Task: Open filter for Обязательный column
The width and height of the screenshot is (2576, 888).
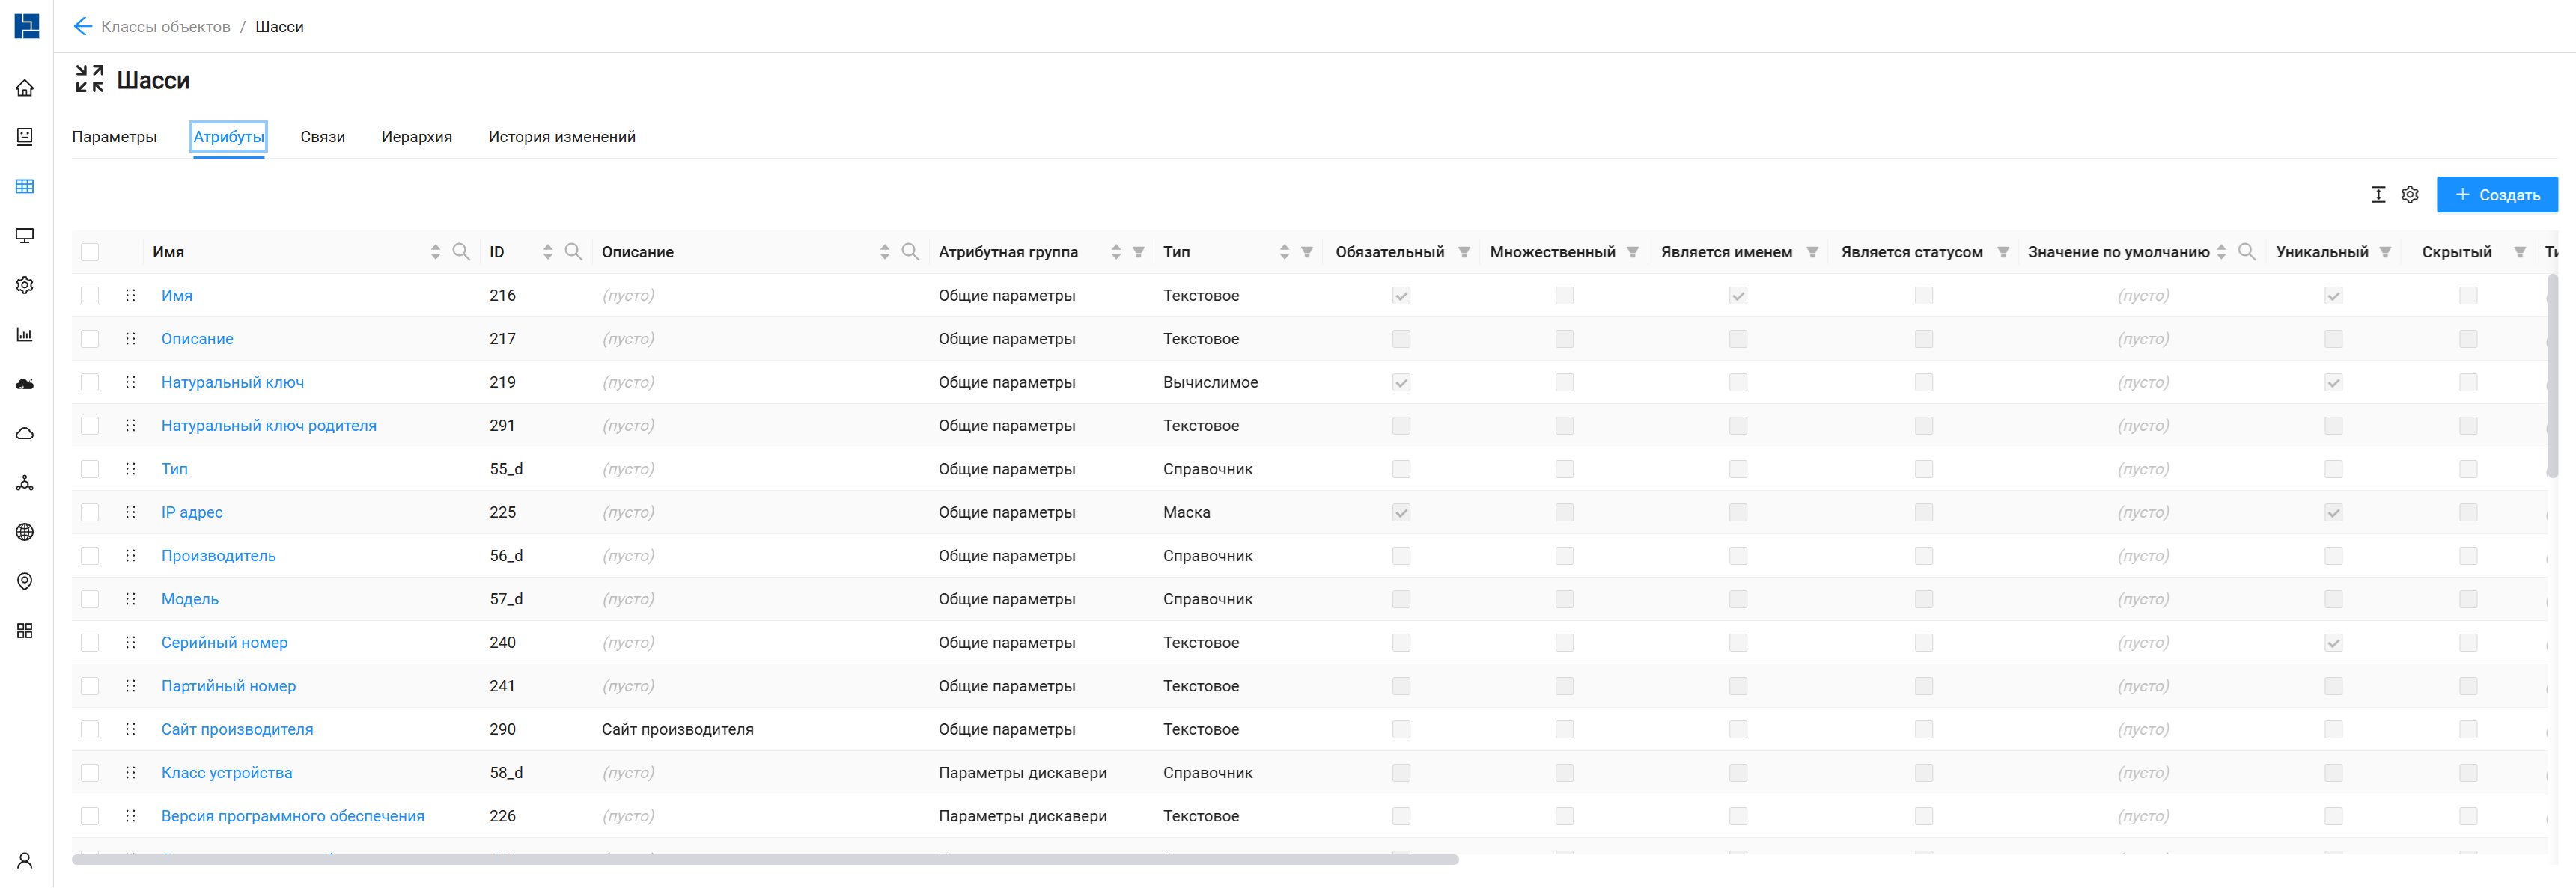Action: (1464, 253)
